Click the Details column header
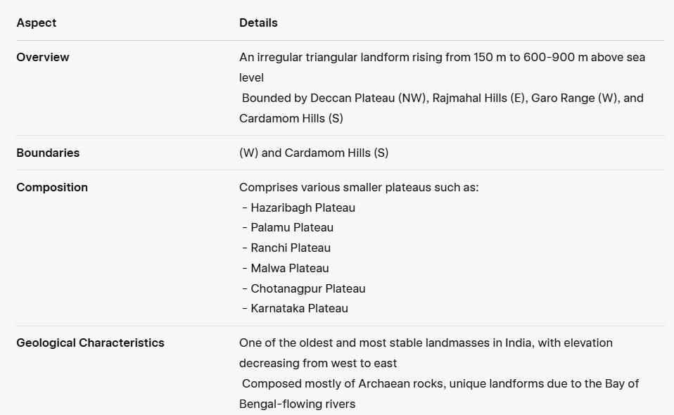The width and height of the screenshot is (674, 415). coord(258,23)
